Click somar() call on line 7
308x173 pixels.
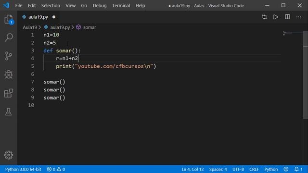pos(54,82)
